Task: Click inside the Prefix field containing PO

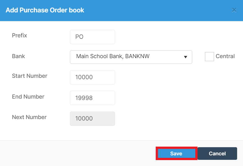Action: 92,37
